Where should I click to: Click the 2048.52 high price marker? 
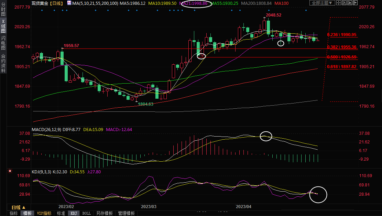pyautogui.click(x=273, y=15)
